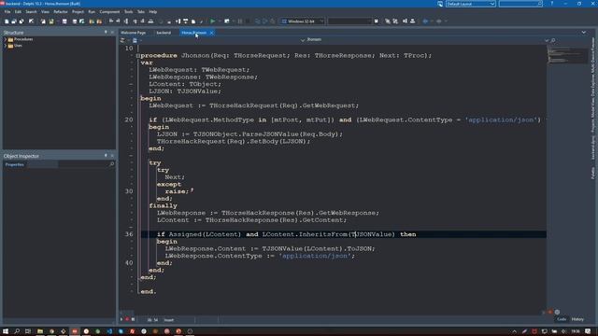
Task: Click the navigate Back arrow icon
Action: point(425,21)
